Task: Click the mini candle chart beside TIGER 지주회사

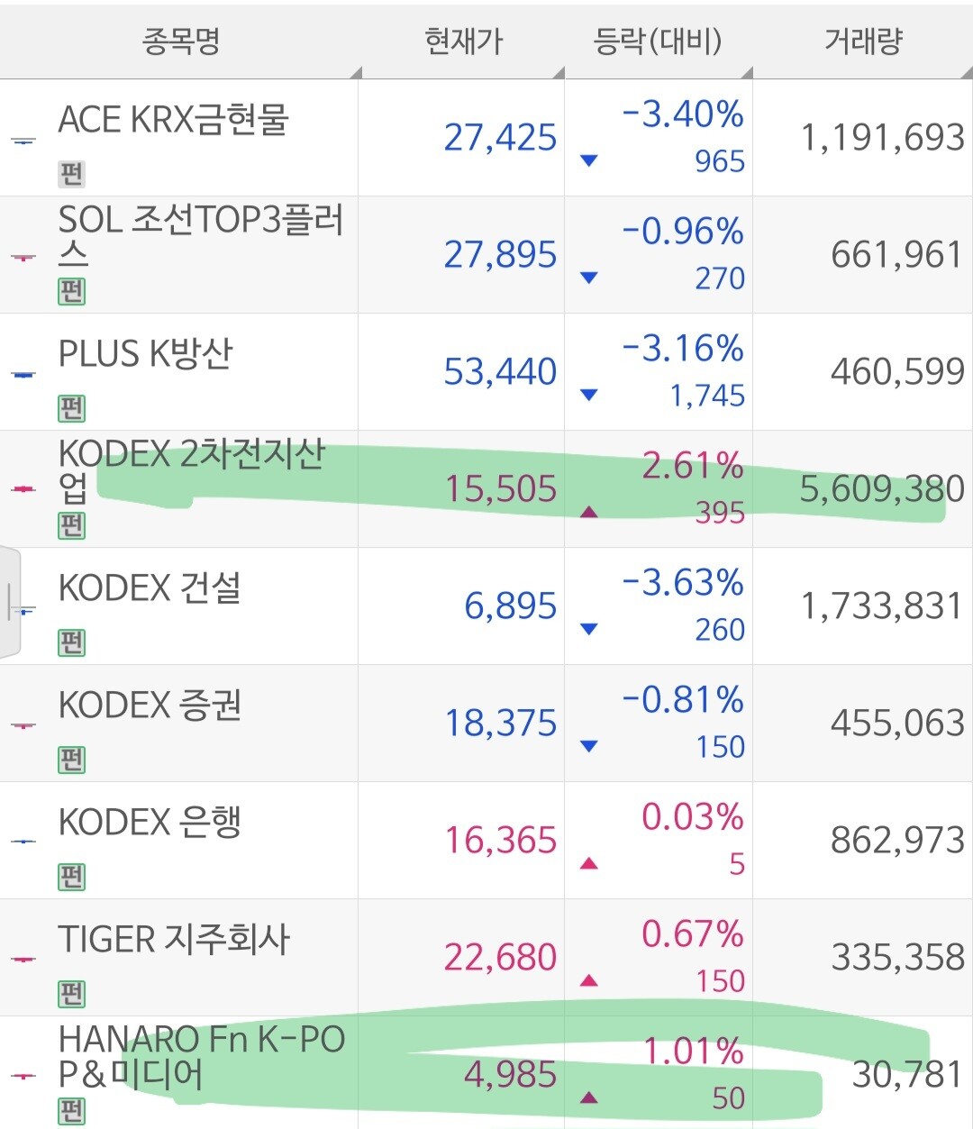Action: (x=23, y=959)
